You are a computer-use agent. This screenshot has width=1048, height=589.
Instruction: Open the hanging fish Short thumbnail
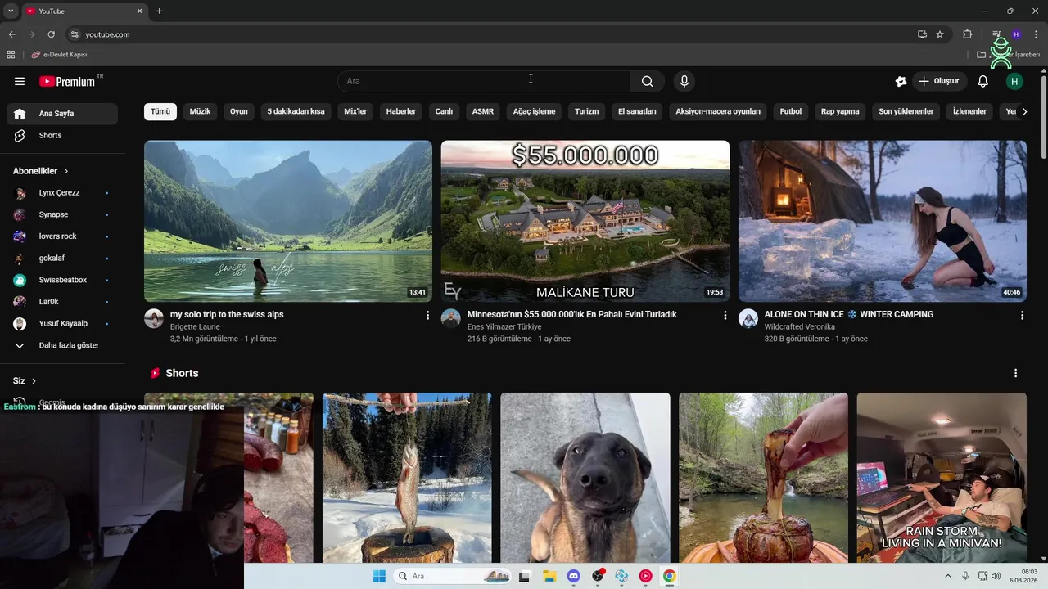coord(407,478)
